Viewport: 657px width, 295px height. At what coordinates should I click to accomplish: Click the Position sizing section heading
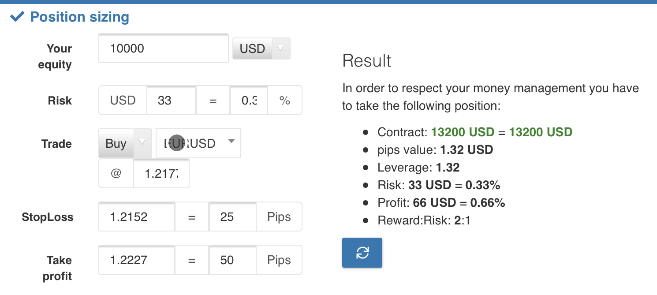tap(79, 17)
